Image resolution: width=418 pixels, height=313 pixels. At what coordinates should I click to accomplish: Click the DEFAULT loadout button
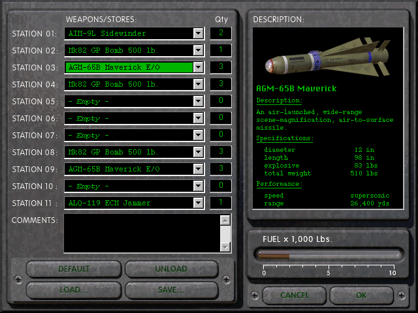tap(74, 269)
